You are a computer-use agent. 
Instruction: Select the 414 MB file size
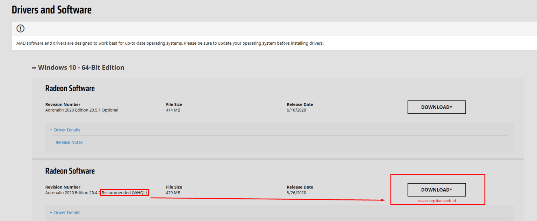coord(173,110)
